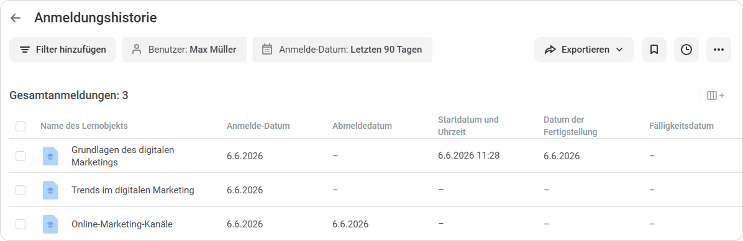Click the add columns icon
Viewport: 743px width, 241px height.
716,95
